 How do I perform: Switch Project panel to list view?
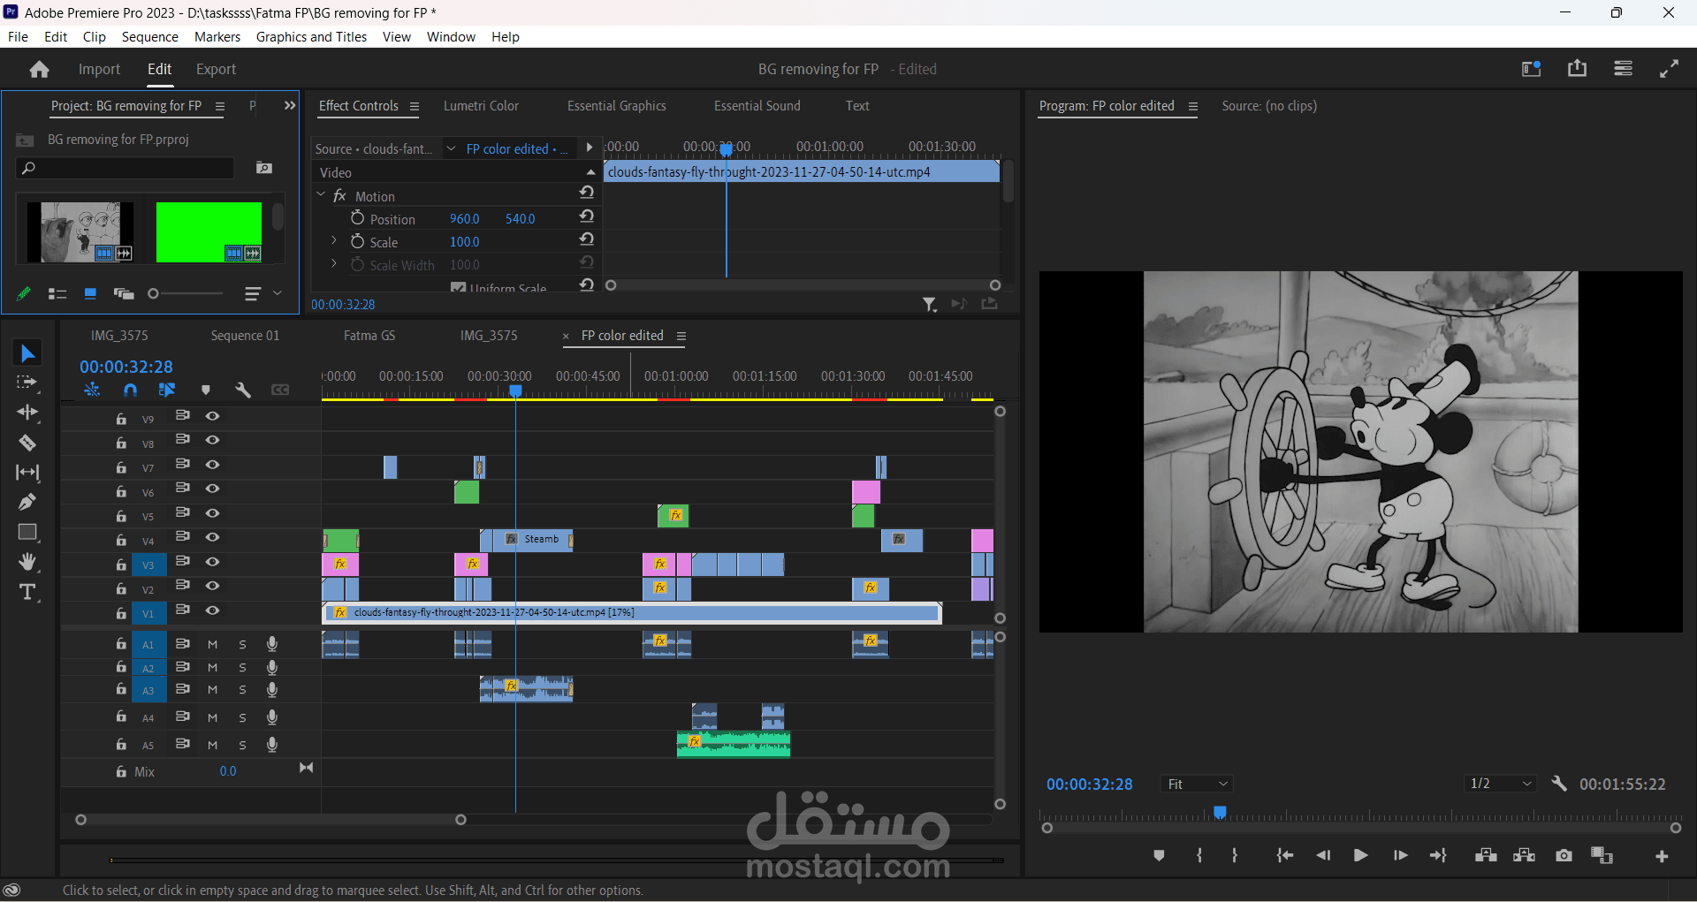tap(57, 293)
